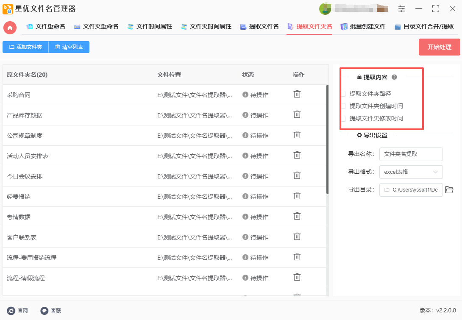Check 提取文件夹创建时间 option
462x320 pixels.
pos(343,106)
